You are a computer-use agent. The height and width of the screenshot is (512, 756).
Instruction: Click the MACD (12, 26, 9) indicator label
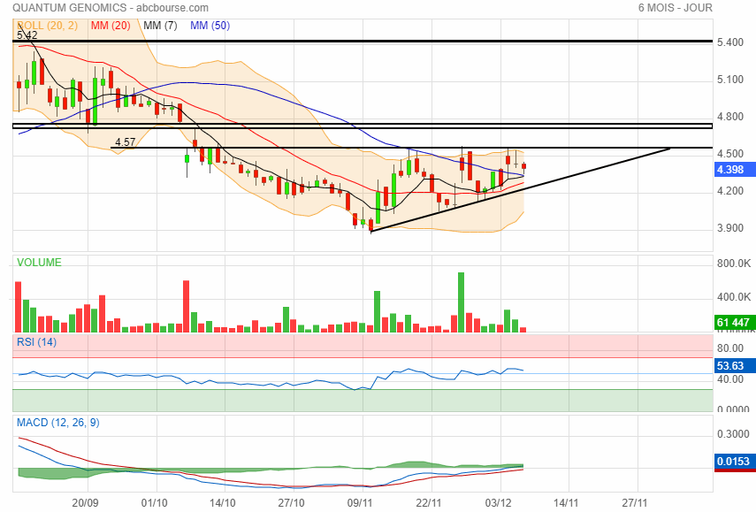(x=58, y=423)
